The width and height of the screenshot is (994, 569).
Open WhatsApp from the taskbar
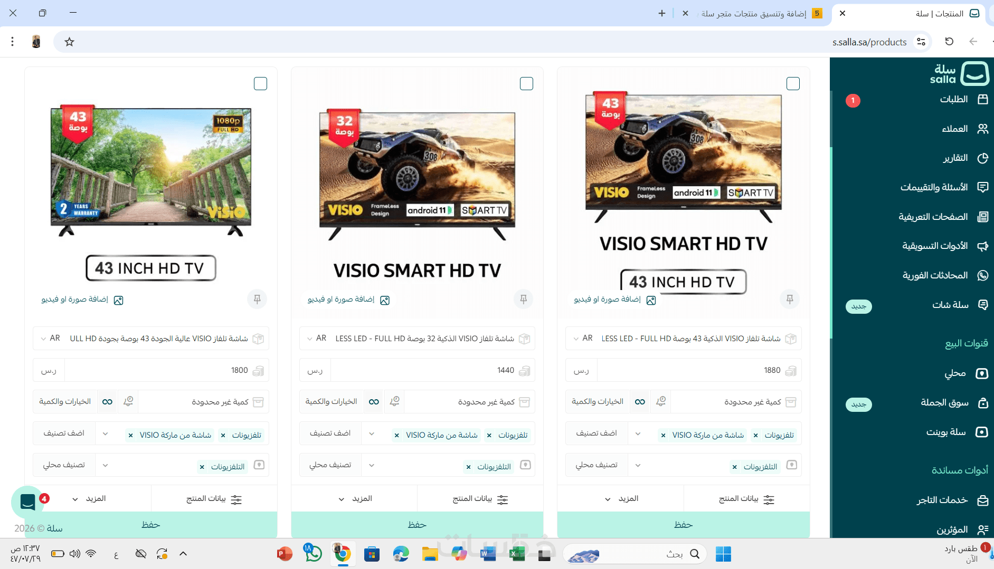click(313, 553)
